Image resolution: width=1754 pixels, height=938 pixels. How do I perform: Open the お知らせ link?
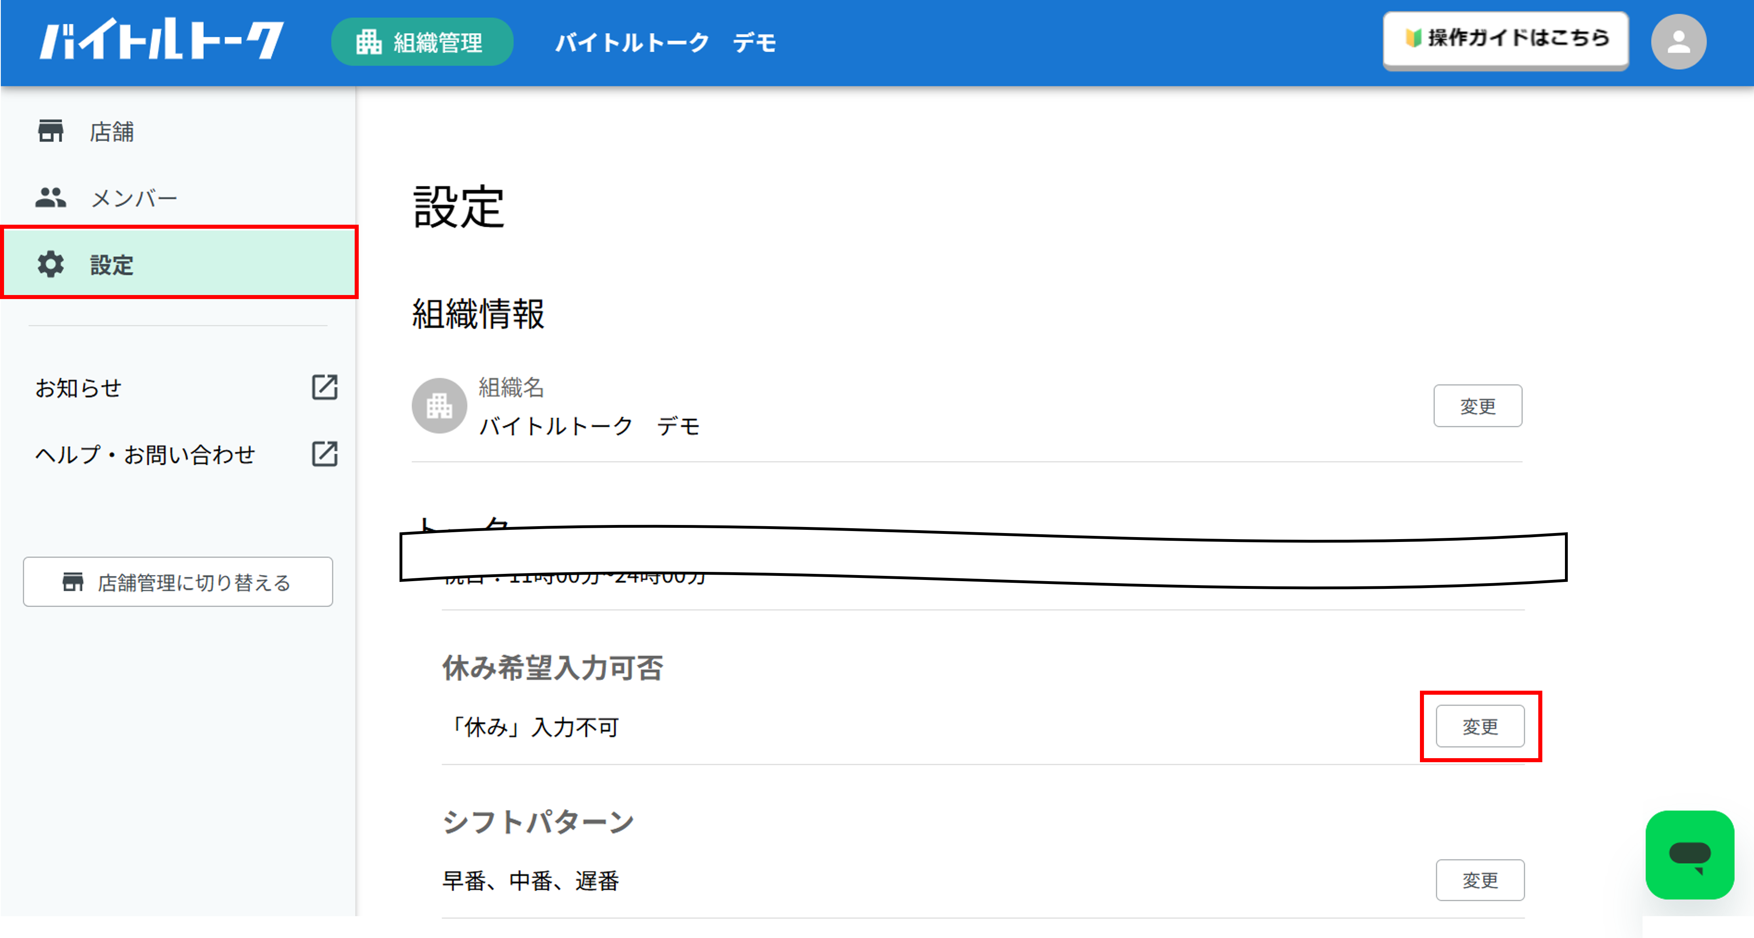(x=78, y=388)
